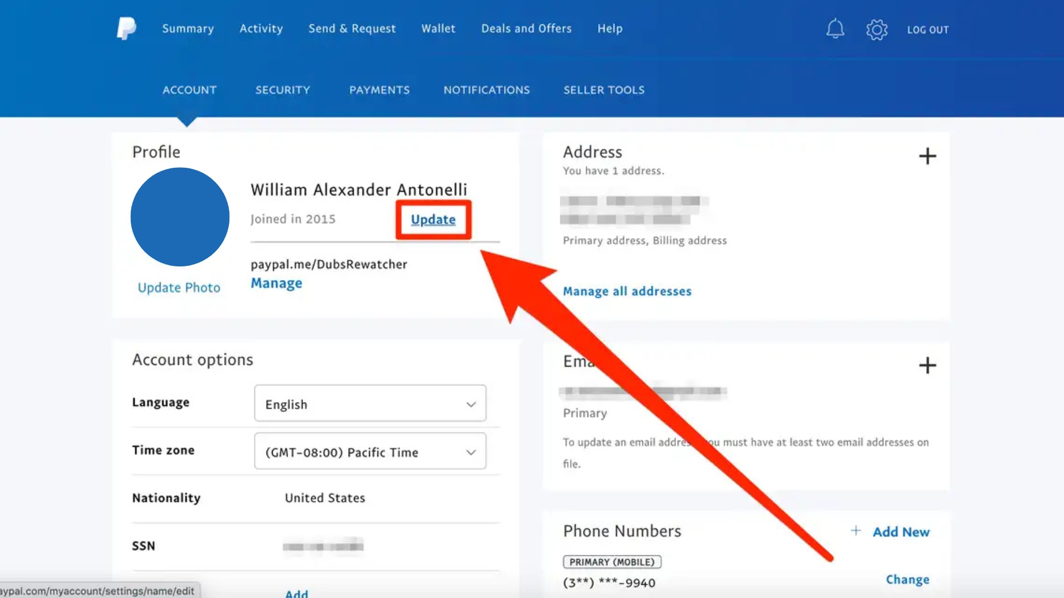
Task: Open Send & Request menu
Action: click(x=352, y=28)
